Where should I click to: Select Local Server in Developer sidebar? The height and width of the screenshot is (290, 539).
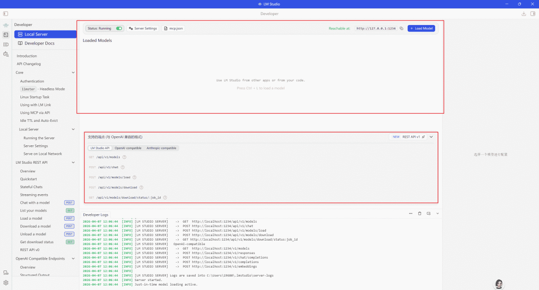45,34
